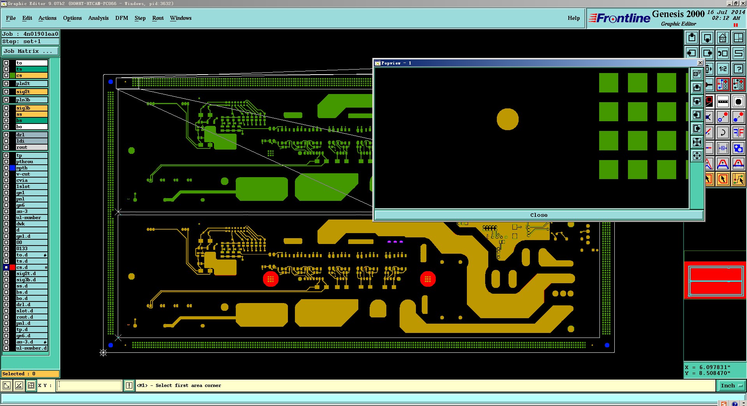Click the overlapping blue shapes icon
The image size is (747, 406).
[x=738, y=148]
